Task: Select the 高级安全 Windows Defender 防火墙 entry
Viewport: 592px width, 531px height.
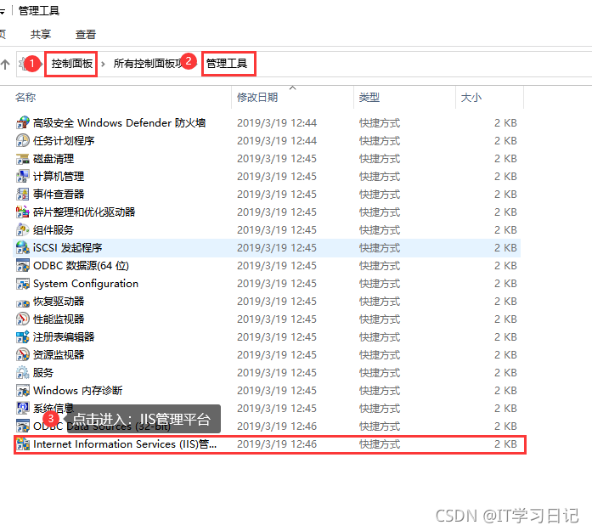Action: [119, 122]
